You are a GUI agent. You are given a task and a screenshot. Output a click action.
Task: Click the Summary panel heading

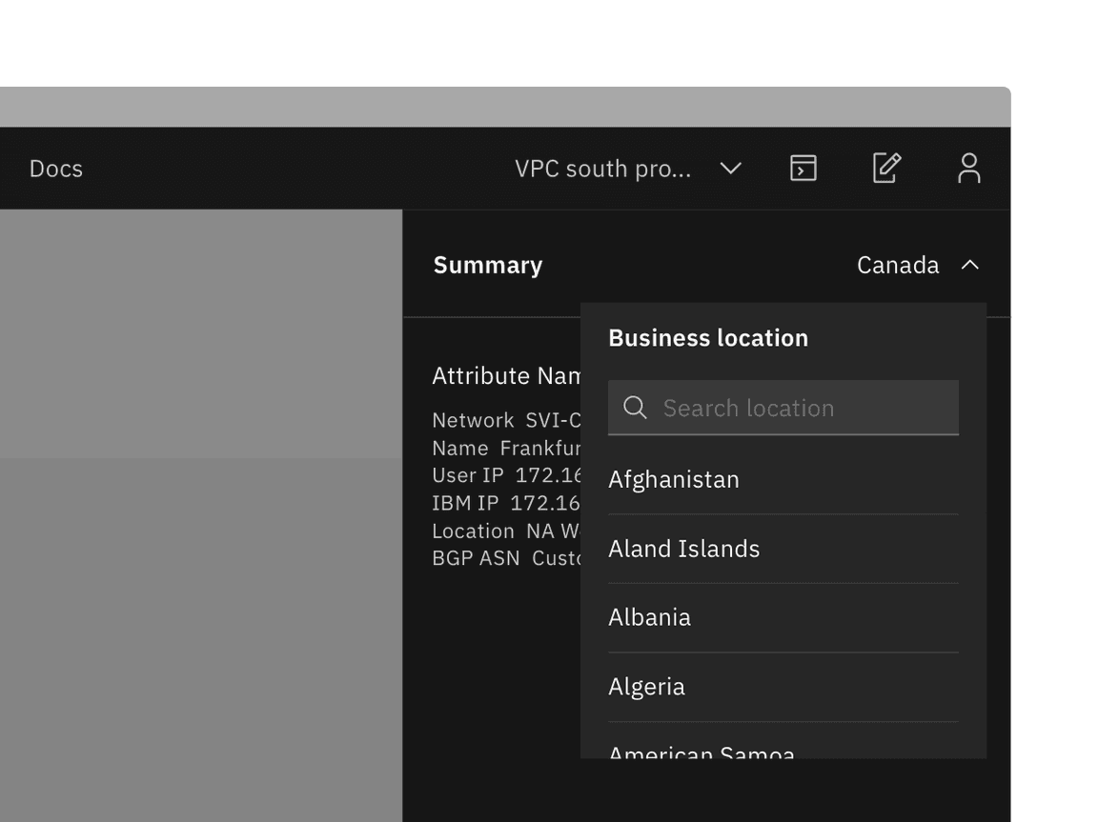487,265
